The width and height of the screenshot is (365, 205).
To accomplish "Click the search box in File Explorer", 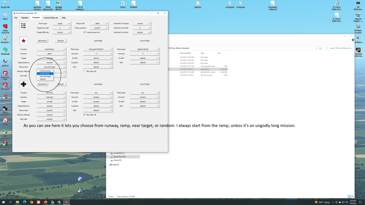I will [339, 48].
